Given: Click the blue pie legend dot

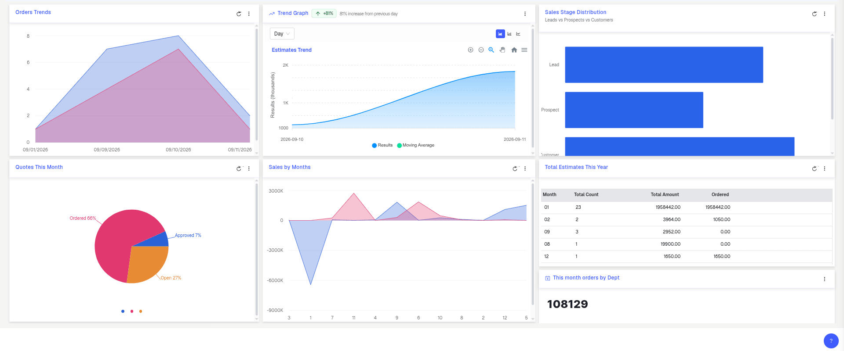Looking at the screenshot, I should pos(123,311).
